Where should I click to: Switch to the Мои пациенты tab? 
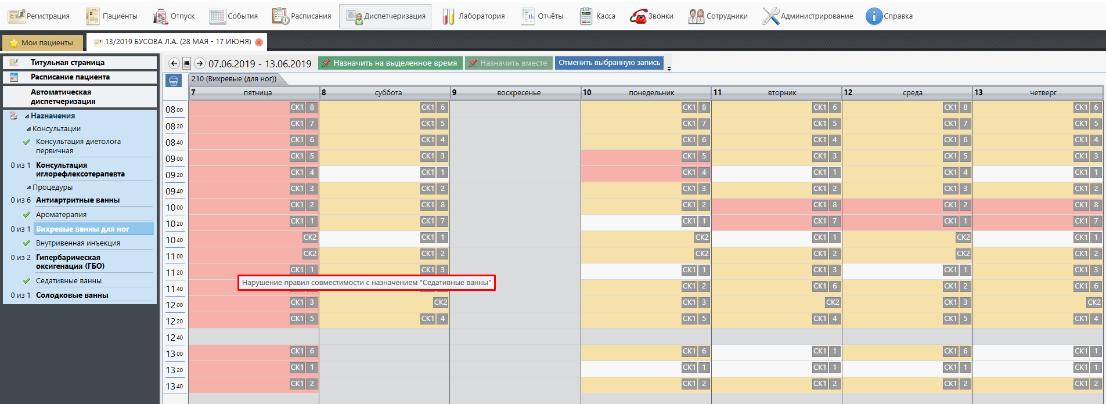click(x=42, y=42)
